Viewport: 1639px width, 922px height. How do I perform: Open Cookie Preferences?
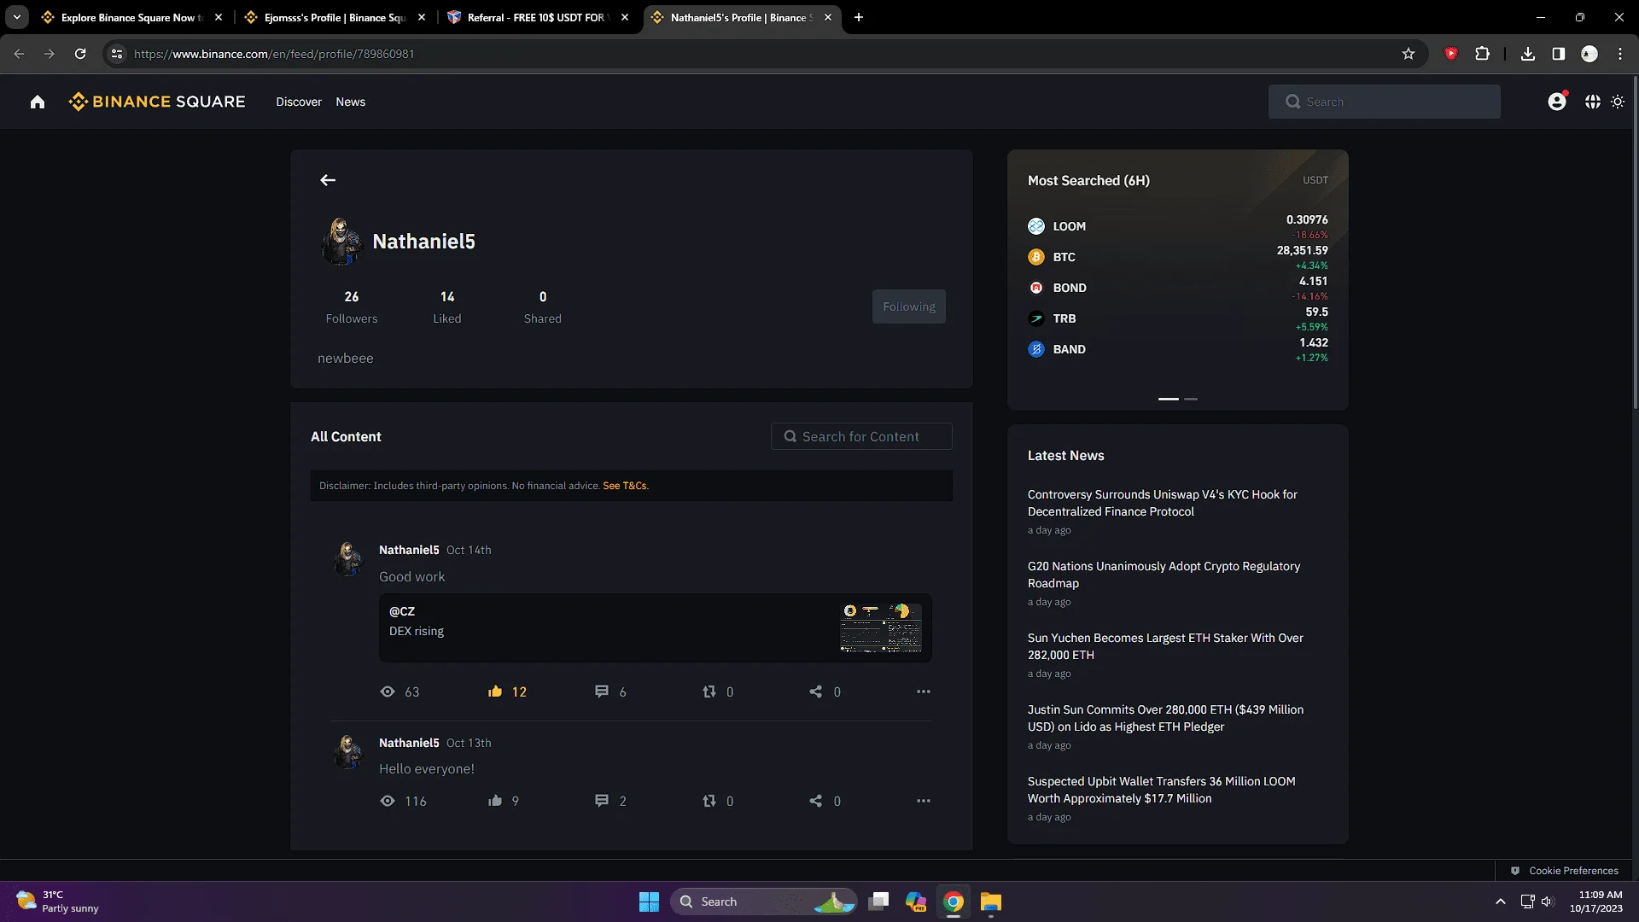click(x=1564, y=871)
